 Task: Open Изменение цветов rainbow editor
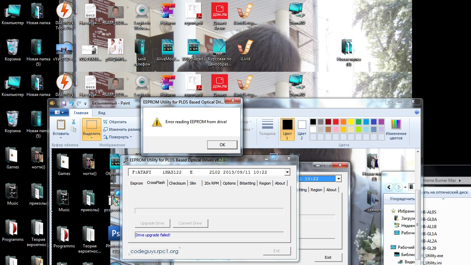[396, 129]
